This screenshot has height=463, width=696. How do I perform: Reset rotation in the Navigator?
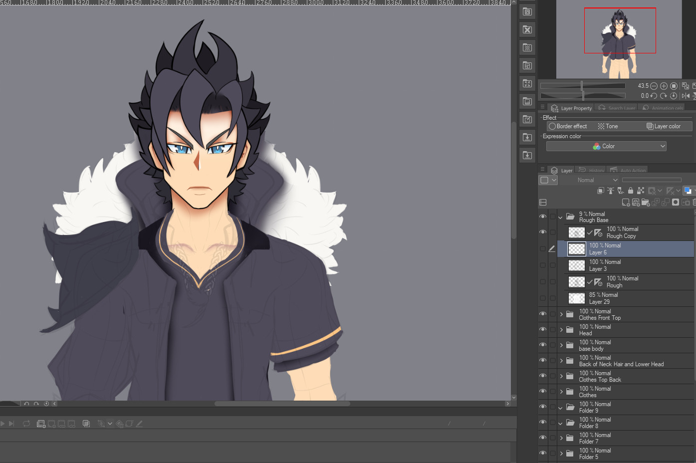pos(674,96)
